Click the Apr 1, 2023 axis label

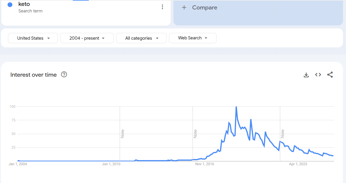[x=298, y=164]
